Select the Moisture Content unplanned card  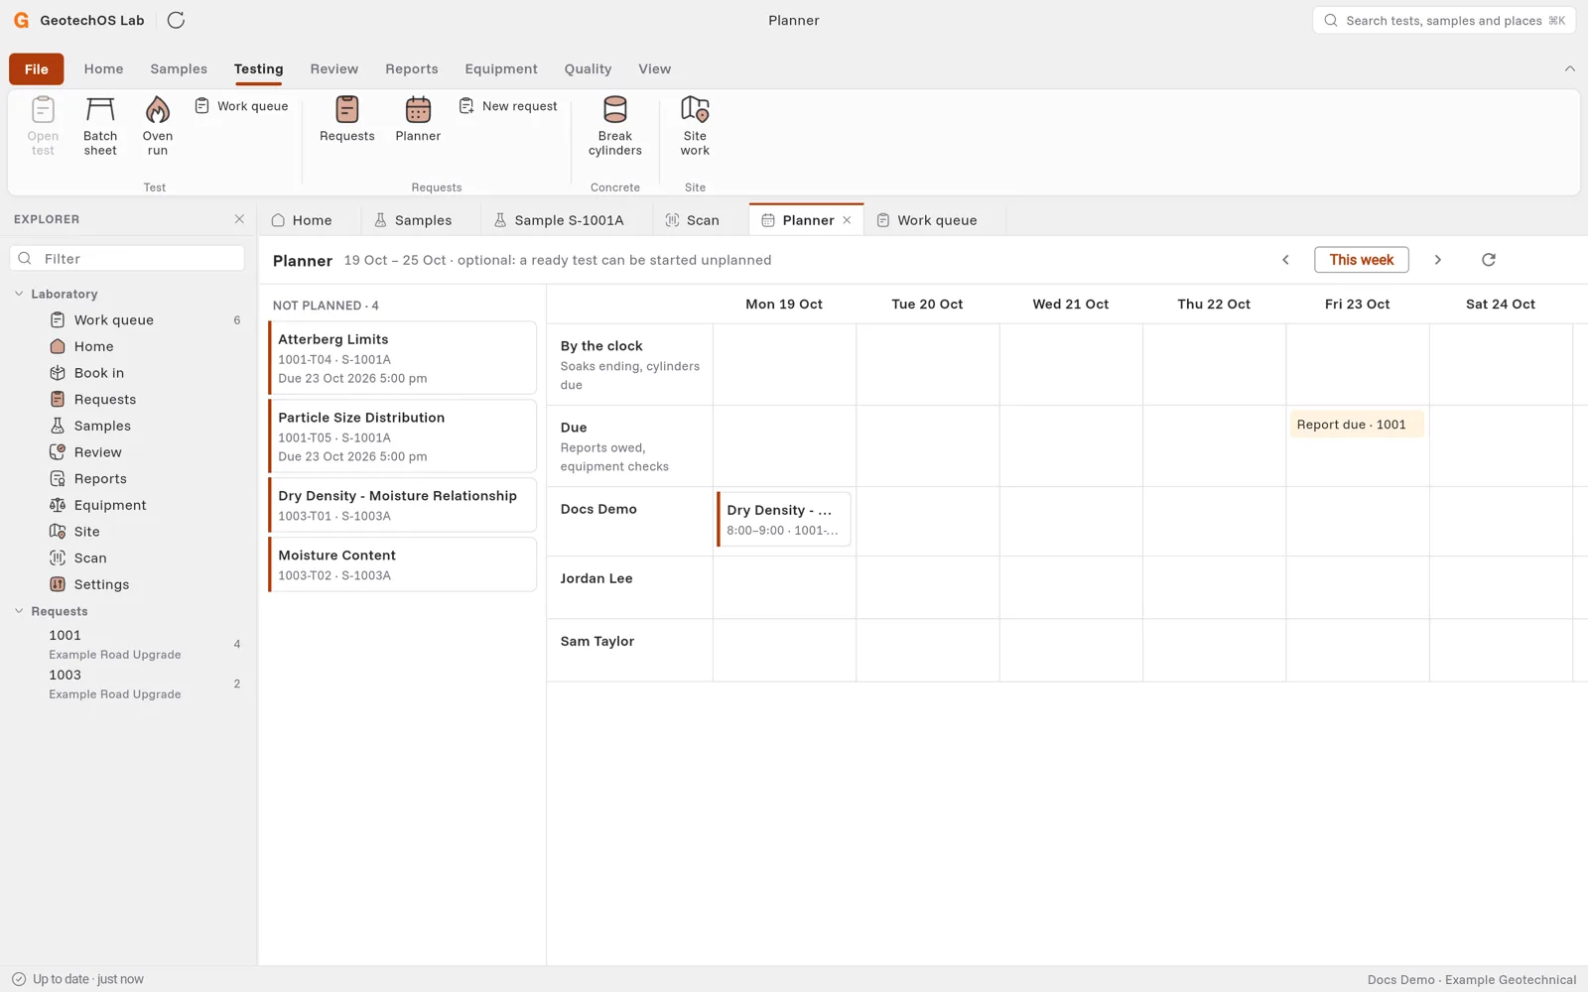(402, 564)
